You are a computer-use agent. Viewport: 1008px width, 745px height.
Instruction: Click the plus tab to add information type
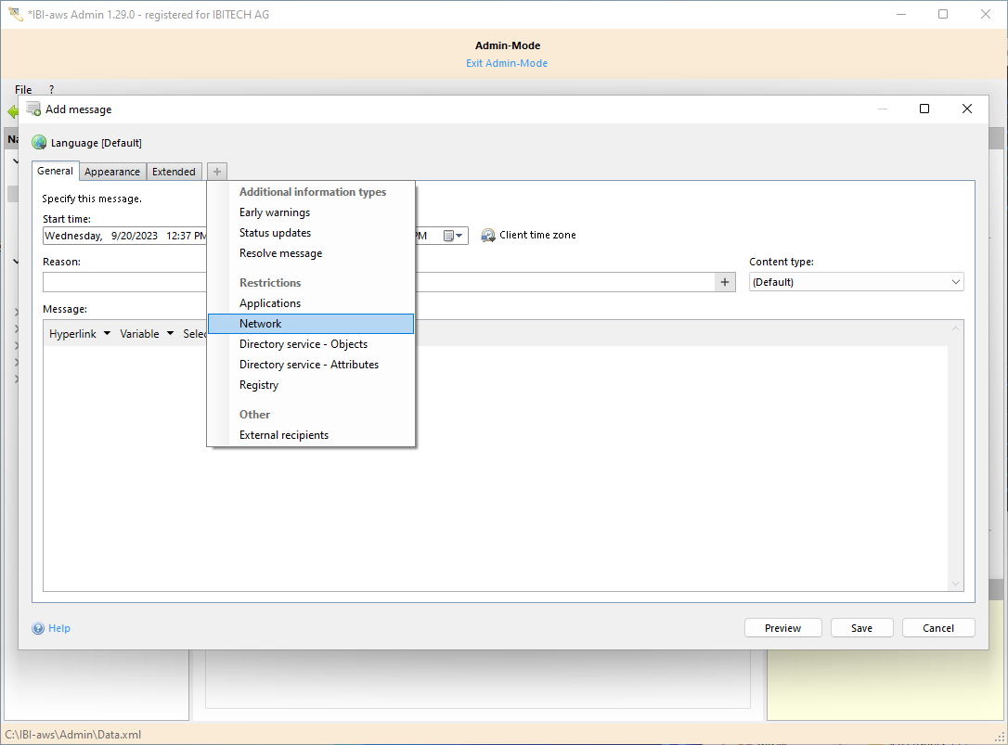coord(216,172)
